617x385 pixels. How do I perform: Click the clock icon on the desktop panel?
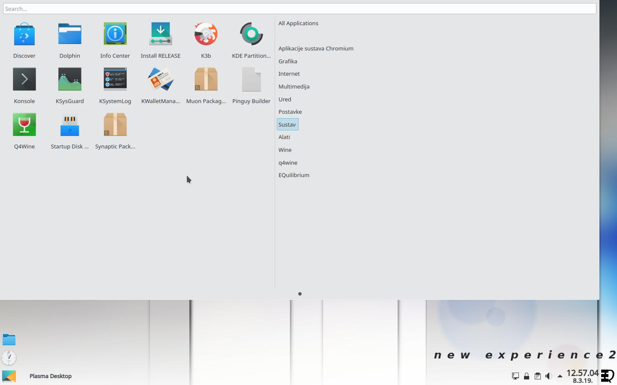pos(9,358)
